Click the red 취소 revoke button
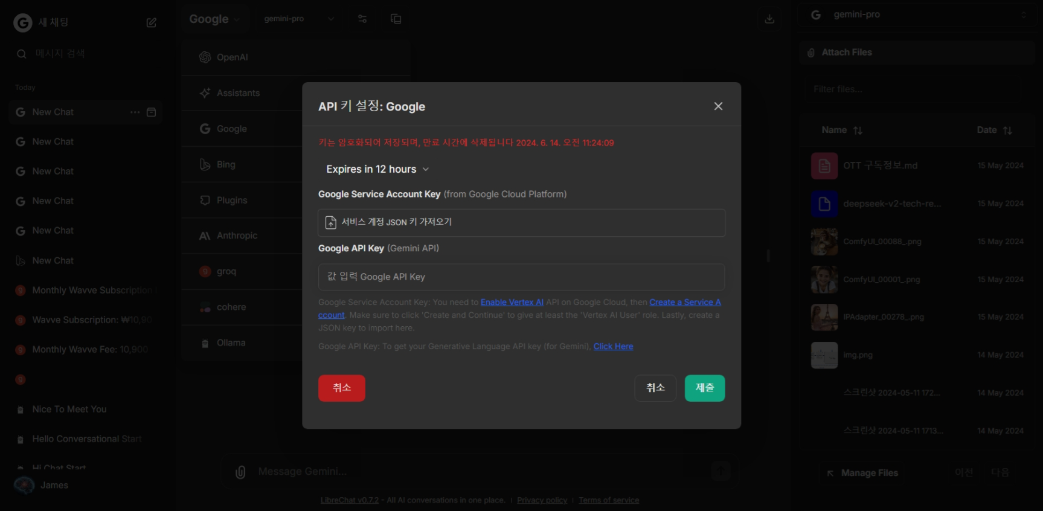The height and width of the screenshot is (511, 1043). [342, 388]
